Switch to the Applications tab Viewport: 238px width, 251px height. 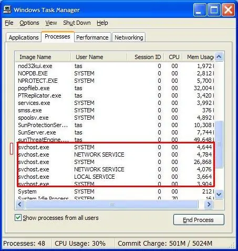(24, 37)
